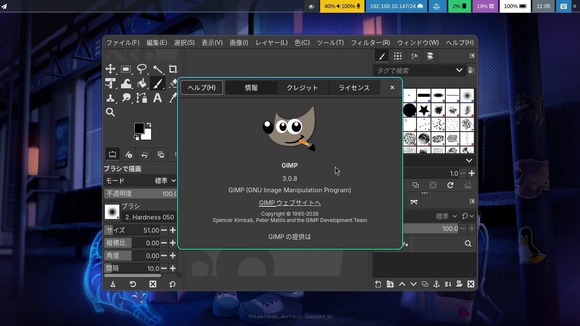This screenshot has width=580, height=326.
Task: Switch to the クレジット tab
Action: click(x=302, y=87)
